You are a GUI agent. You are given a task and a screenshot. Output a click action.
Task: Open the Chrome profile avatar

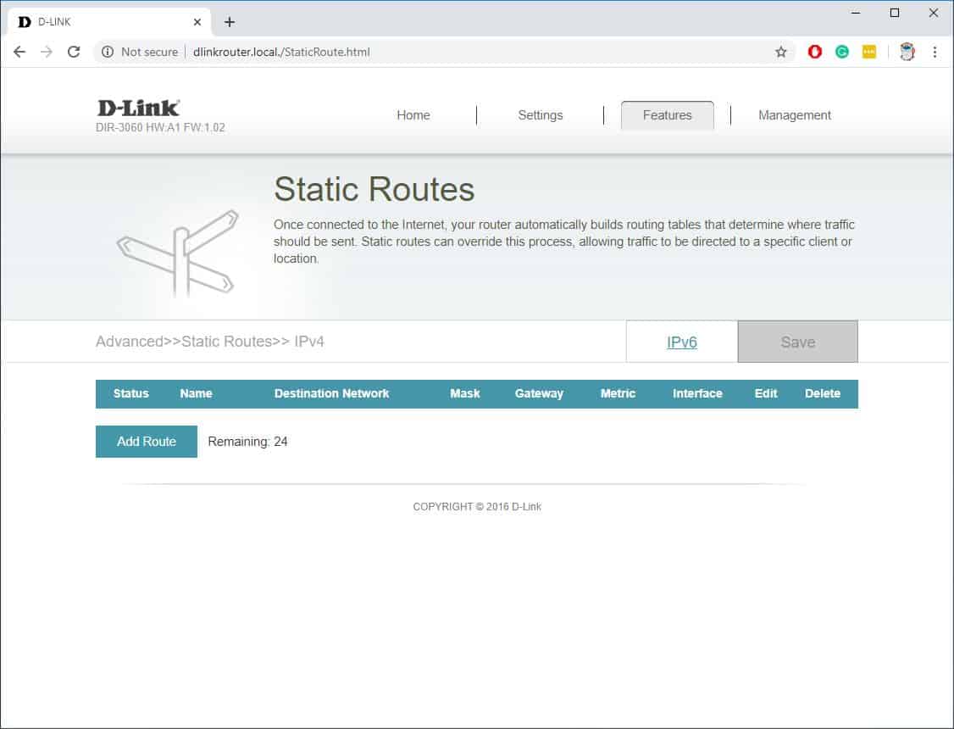[x=907, y=52]
